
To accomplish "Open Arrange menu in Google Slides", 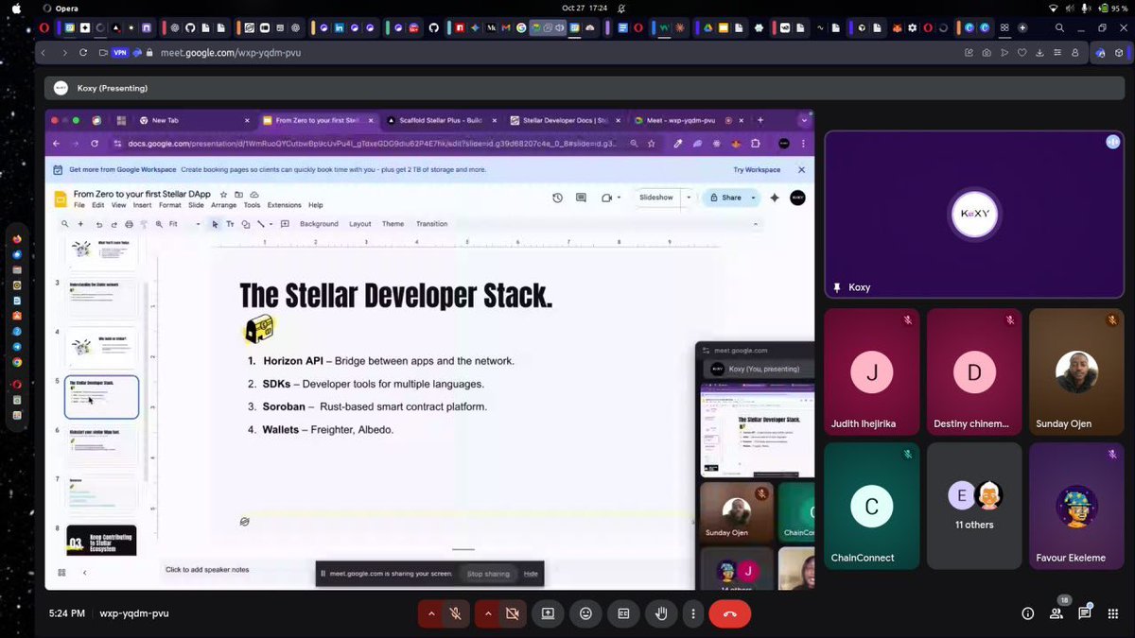I will coord(223,205).
